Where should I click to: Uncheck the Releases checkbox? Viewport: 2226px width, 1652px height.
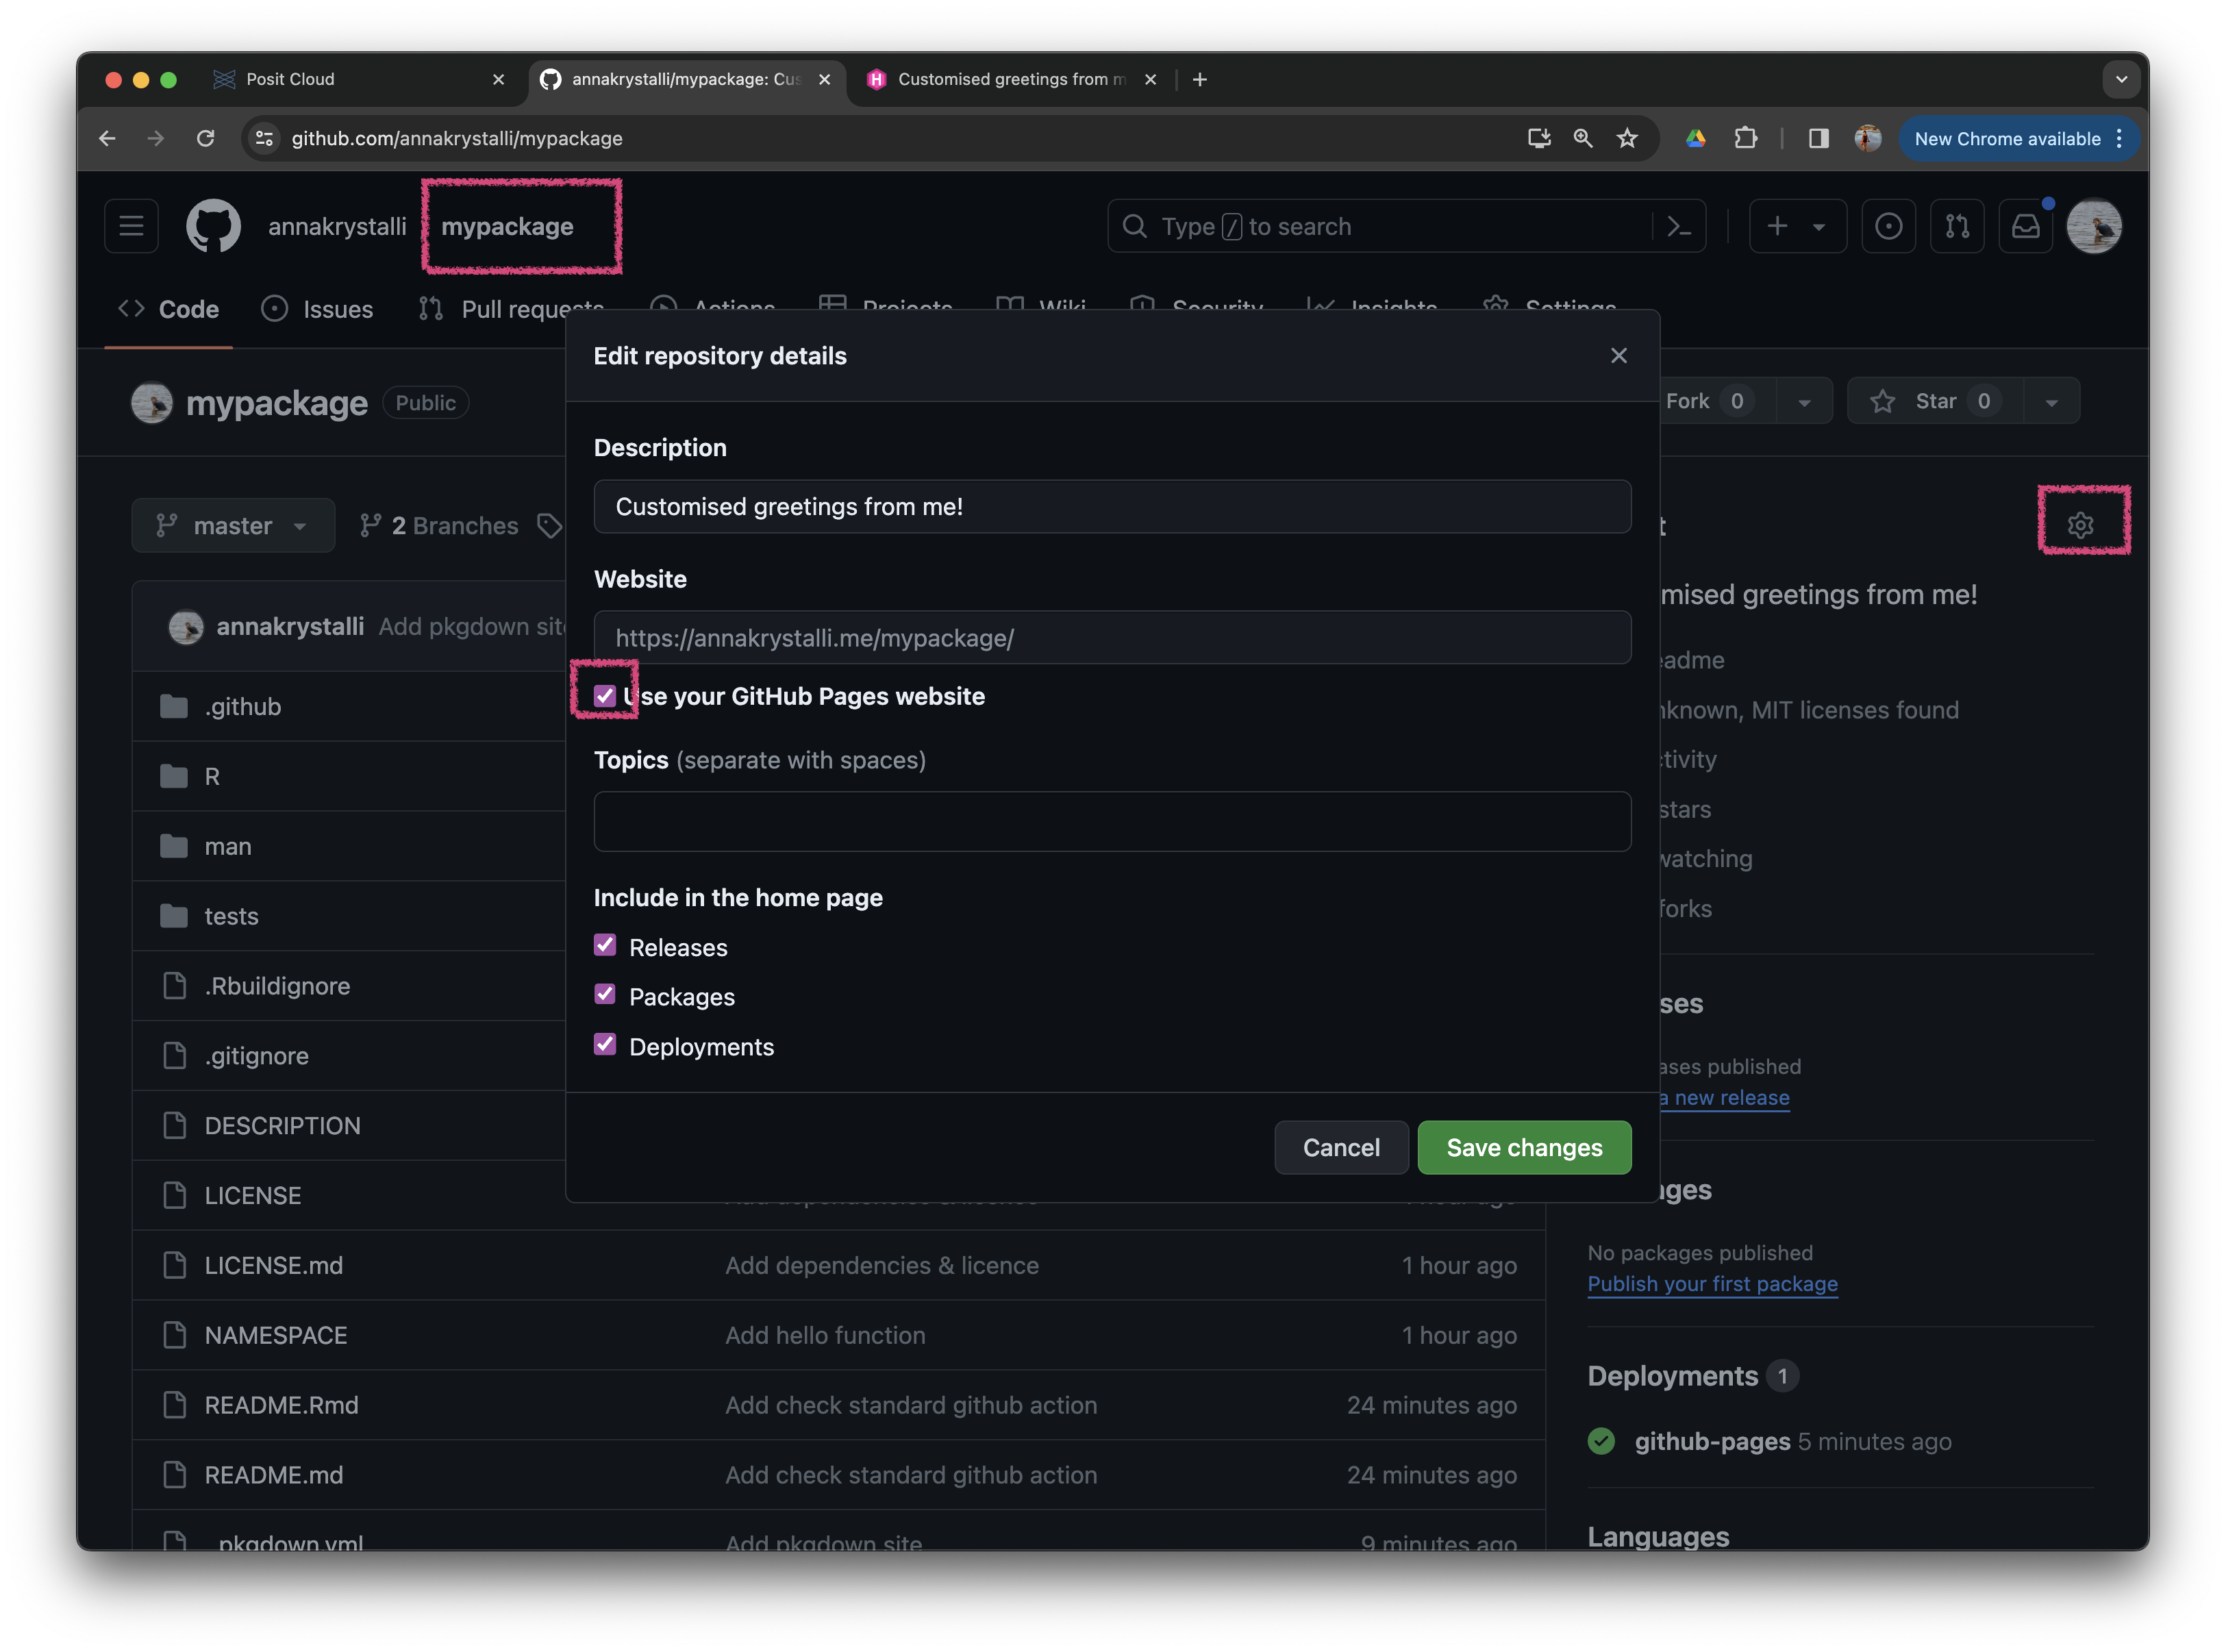604,945
